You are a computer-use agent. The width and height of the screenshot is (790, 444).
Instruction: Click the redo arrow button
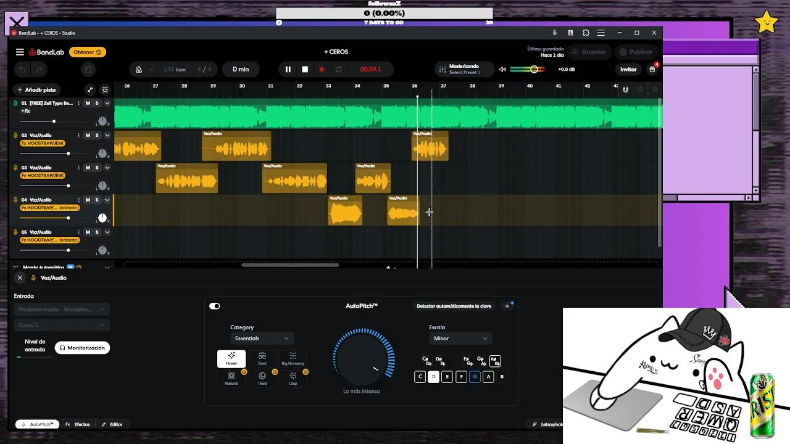coord(39,70)
